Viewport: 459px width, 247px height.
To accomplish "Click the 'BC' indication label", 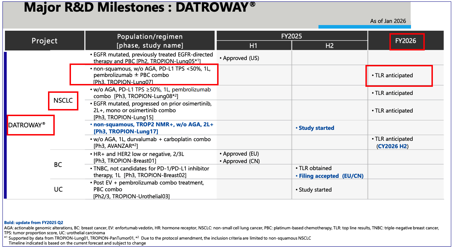I will (x=58, y=164).
